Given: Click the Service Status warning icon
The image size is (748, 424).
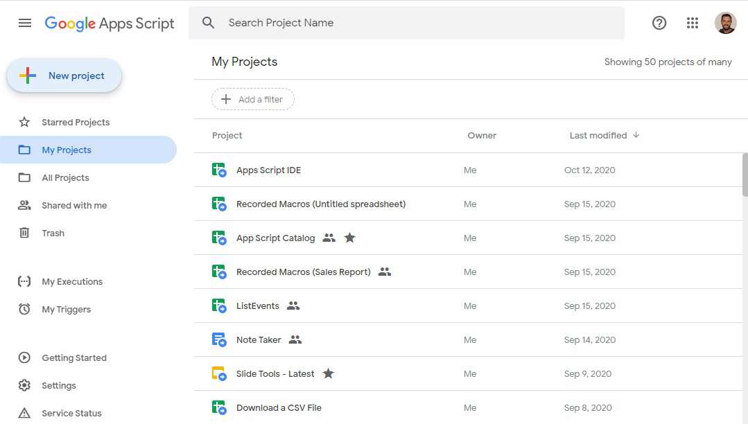Looking at the screenshot, I should pyautogui.click(x=24, y=413).
